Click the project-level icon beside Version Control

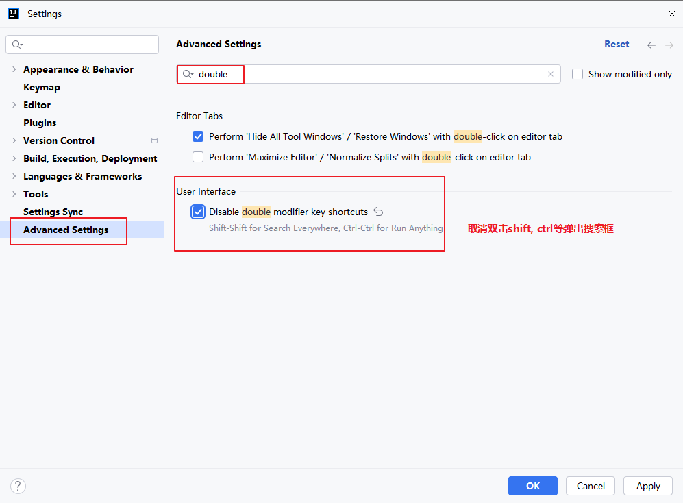click(154, 140)
